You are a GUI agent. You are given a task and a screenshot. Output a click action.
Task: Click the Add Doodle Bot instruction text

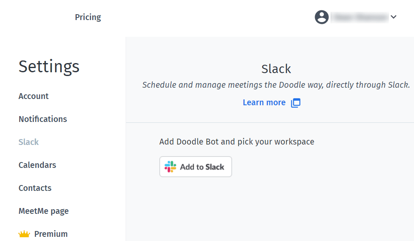pyautogui.click(x=237, y=142)
